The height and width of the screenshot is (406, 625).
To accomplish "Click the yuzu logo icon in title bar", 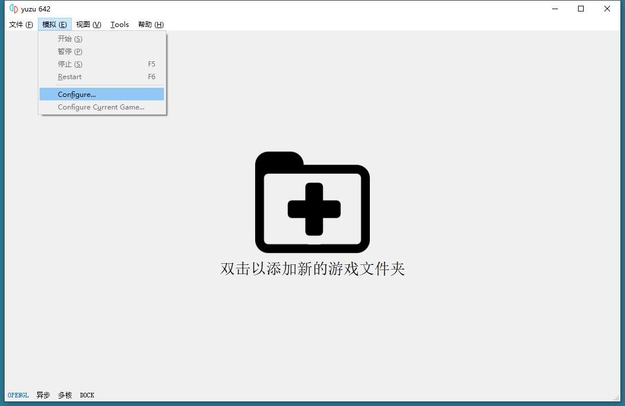I will tap(14, 9).
